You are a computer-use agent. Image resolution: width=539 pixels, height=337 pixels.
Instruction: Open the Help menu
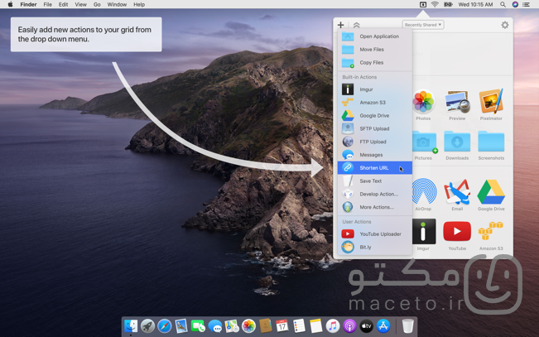coord(139,4)
